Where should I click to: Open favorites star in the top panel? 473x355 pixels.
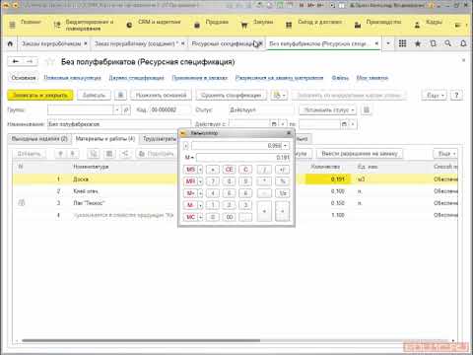[x=418, y=43]
